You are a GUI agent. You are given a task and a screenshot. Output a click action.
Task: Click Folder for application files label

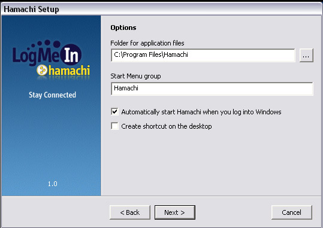click(x=147, y=43)
